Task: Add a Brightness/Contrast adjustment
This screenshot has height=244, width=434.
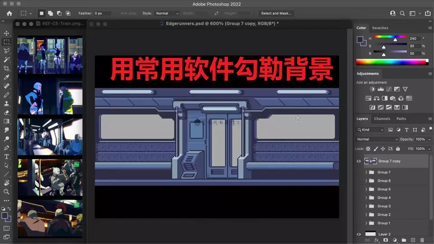Action: point(373,89)
